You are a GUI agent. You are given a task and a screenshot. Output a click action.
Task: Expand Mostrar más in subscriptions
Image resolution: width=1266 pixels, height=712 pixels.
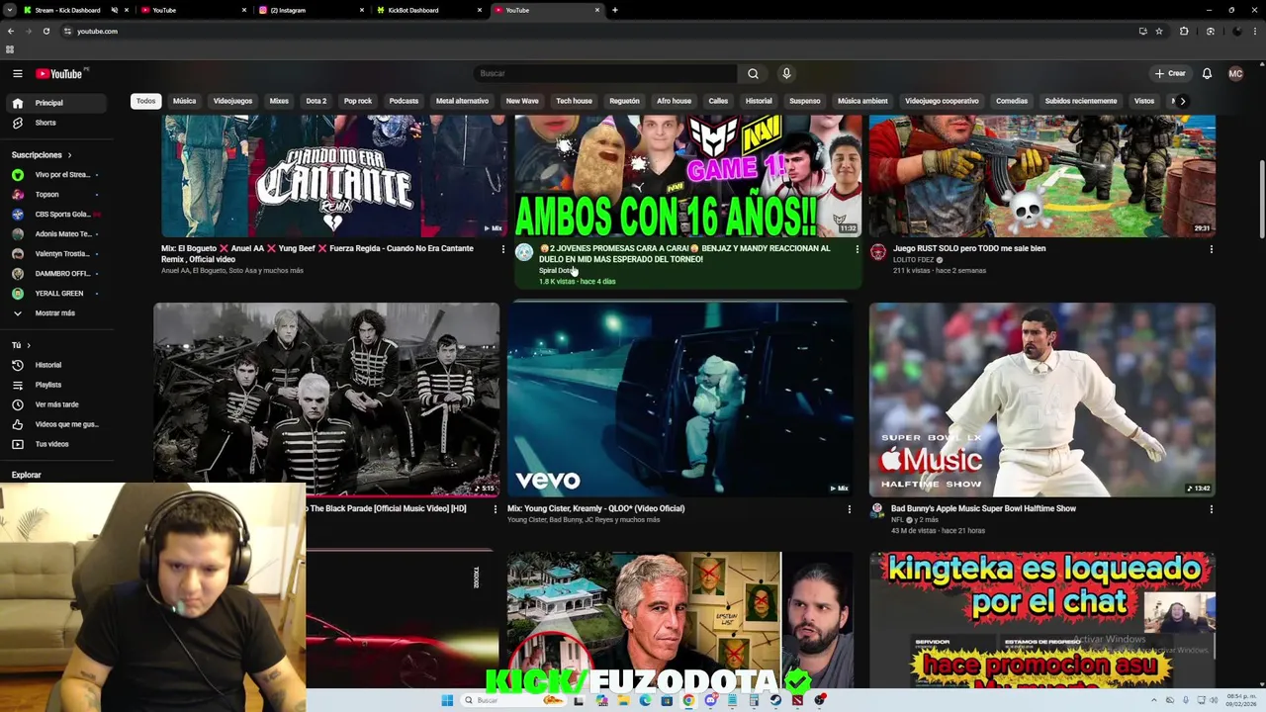[56, 313]
